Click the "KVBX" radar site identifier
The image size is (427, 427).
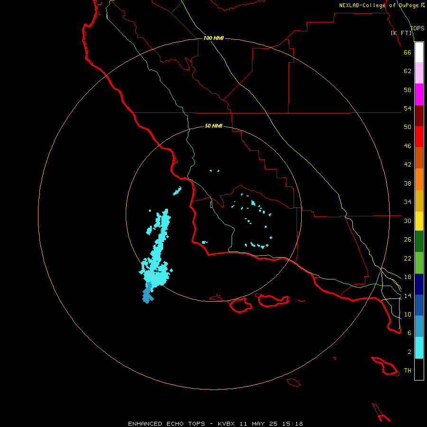click(226, 424)
